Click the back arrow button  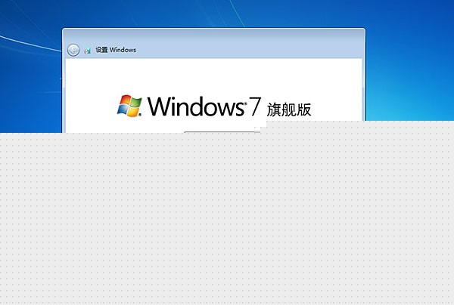coord(73,51)
